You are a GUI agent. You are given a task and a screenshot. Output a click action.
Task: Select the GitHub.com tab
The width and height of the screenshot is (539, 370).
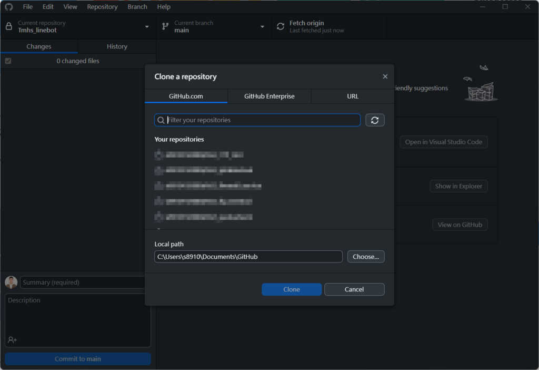pyautogui.click(x=186, y=96)
